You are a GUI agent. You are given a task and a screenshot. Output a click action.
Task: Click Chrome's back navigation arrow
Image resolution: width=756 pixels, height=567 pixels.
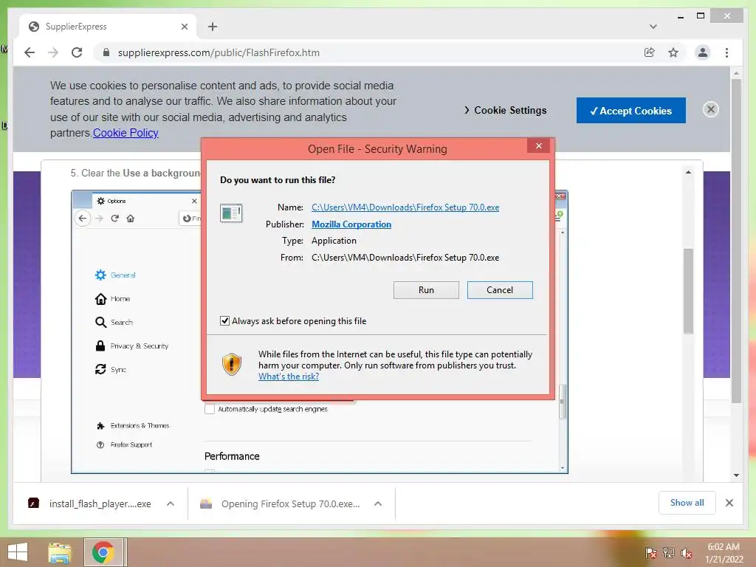click(x=30, y=52)
